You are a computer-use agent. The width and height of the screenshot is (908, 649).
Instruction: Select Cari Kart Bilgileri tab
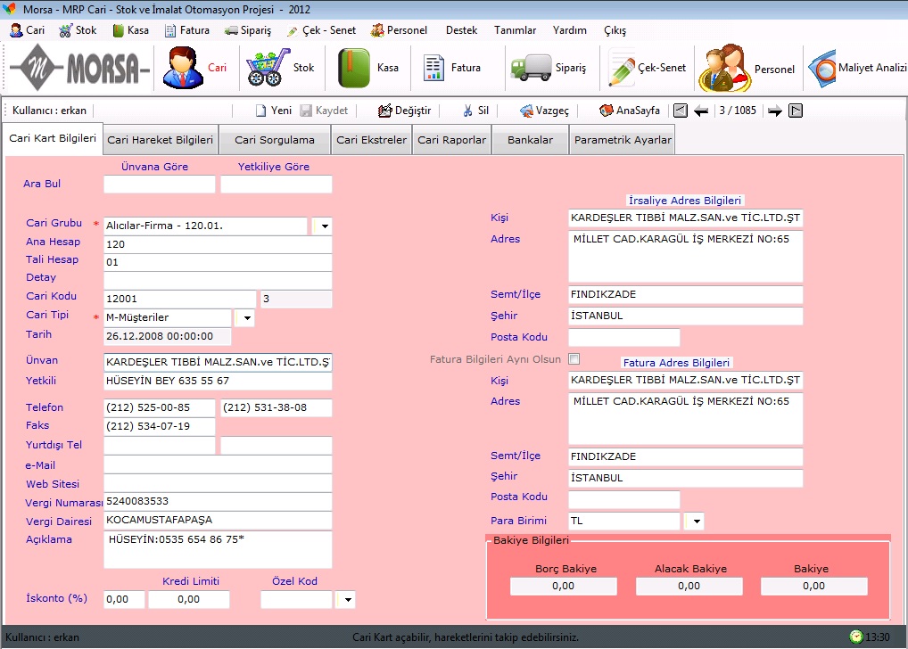coord(53,138)
